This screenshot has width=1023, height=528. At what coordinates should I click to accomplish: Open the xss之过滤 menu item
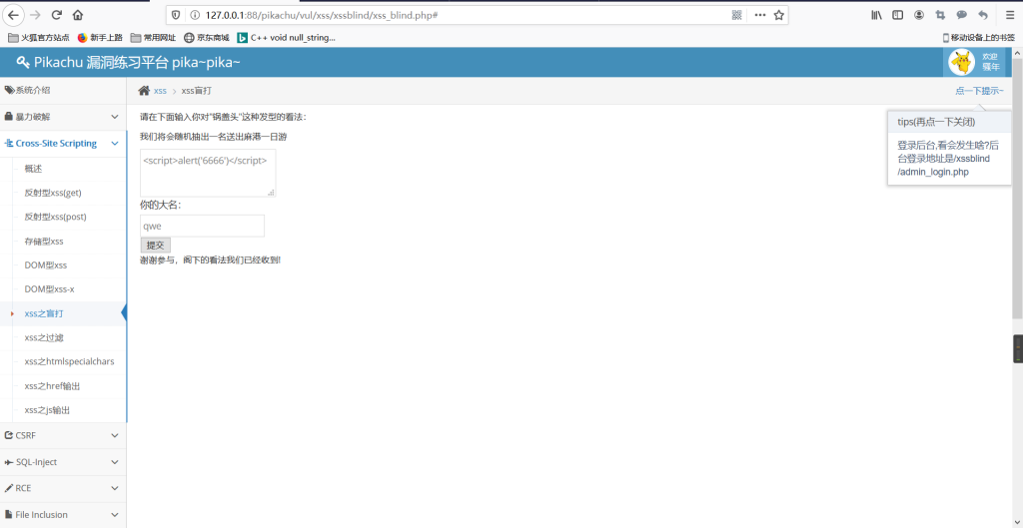pos(45,337)
